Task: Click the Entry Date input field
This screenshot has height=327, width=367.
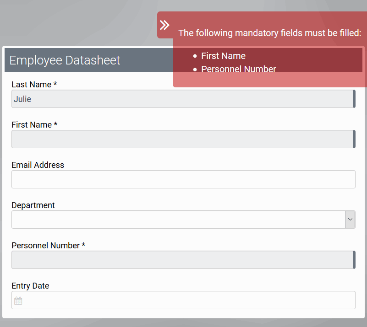Action: click(183, 300)
